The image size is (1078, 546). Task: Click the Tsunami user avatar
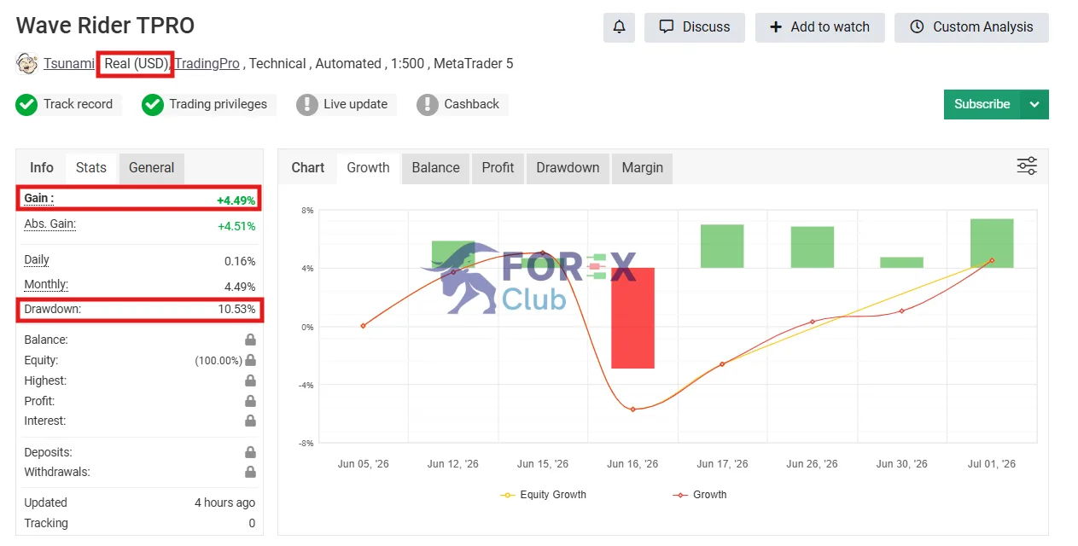pos(27,63)
